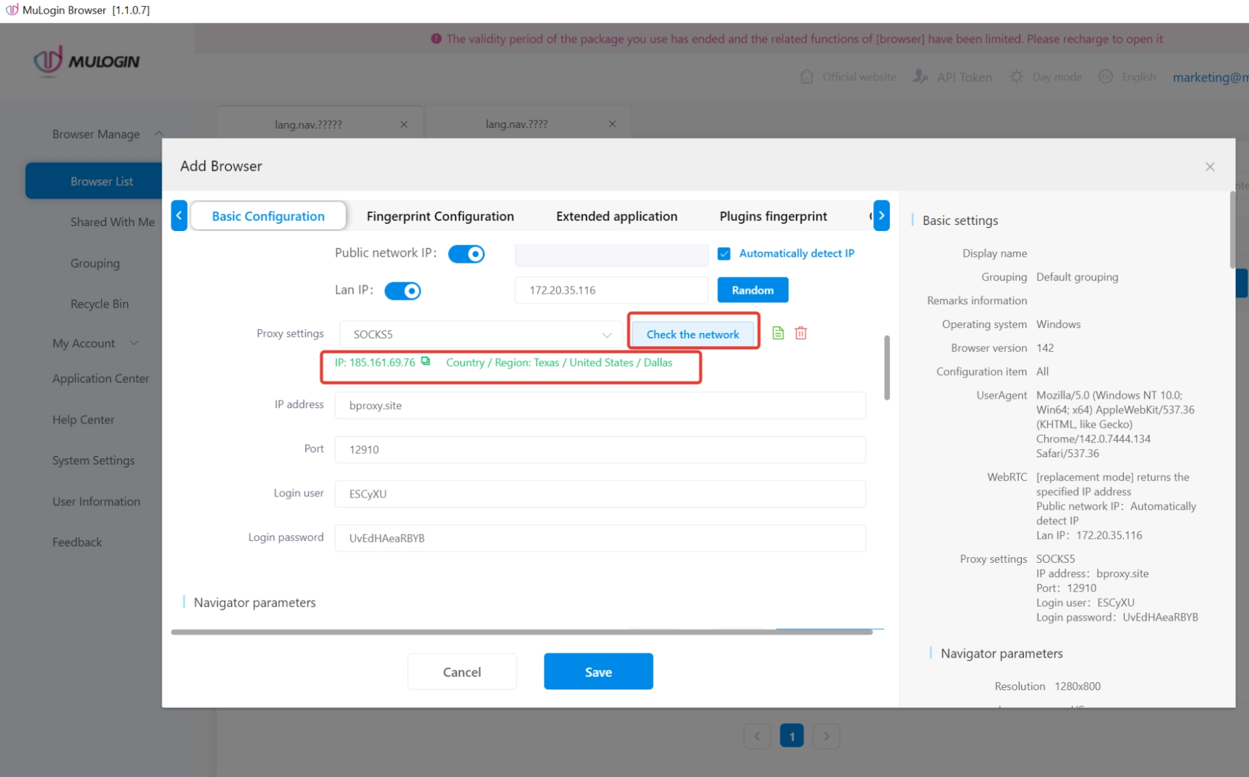This screenshot has width=1249, height=777.
Task: Click the MuLogin logo
Action: (85, 61)
